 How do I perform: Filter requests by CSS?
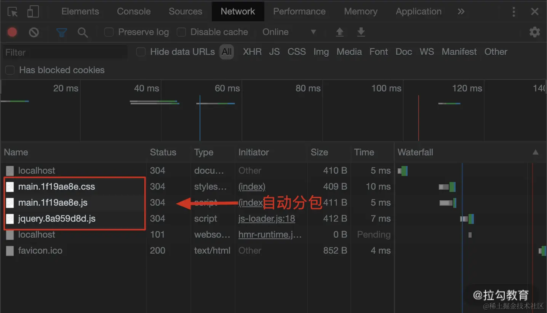pyautogui.click(x=297, y=52)
